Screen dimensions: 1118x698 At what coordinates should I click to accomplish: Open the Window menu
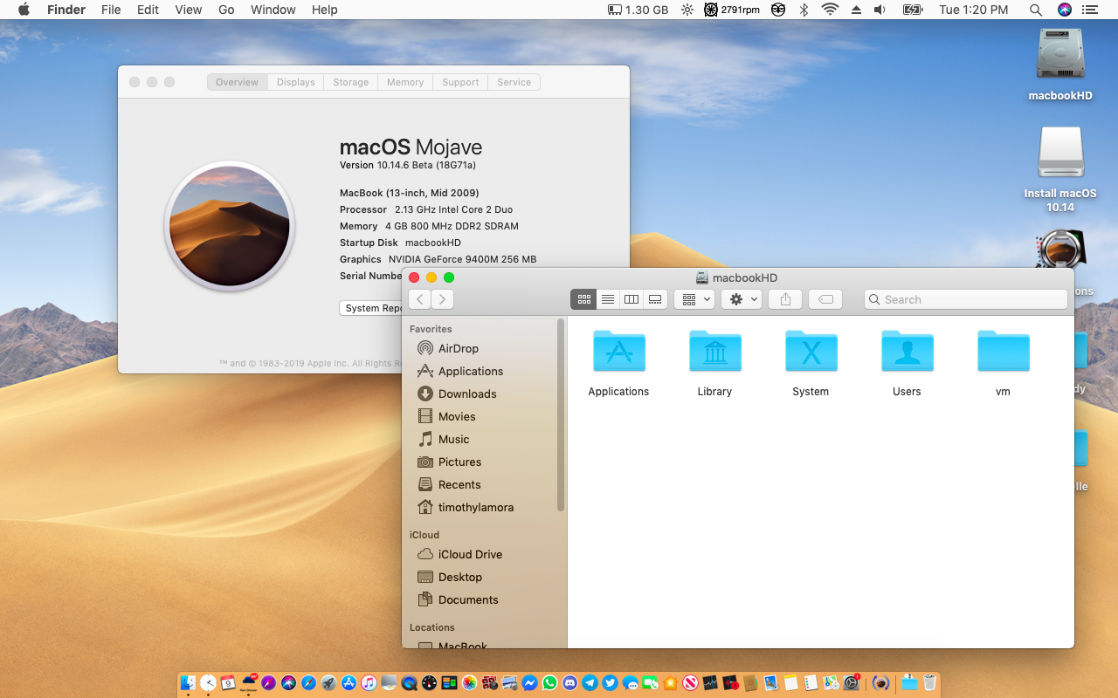coord(273,10)
